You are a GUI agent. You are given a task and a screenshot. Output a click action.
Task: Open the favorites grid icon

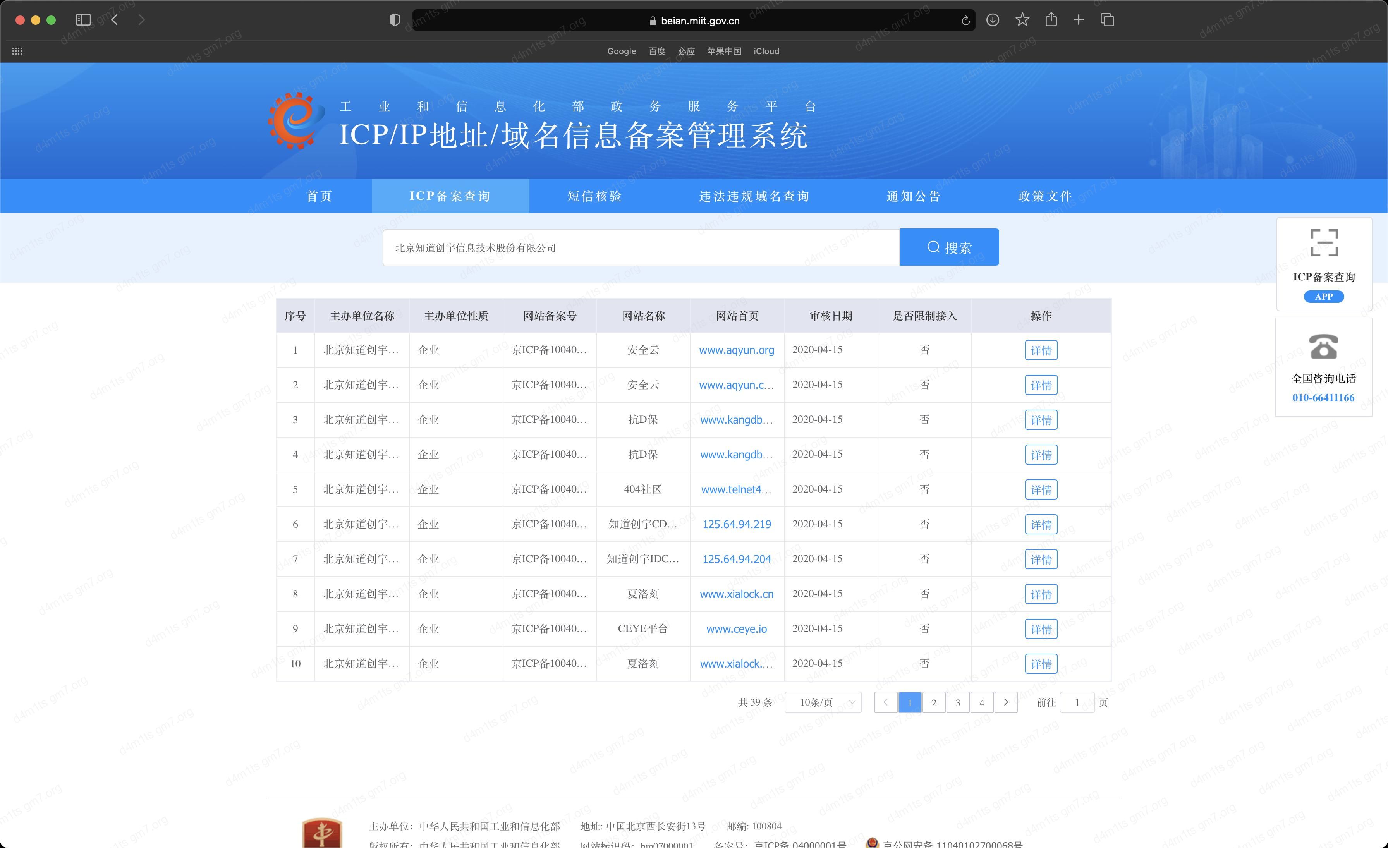pyautogui.click(x=17, y=51)
